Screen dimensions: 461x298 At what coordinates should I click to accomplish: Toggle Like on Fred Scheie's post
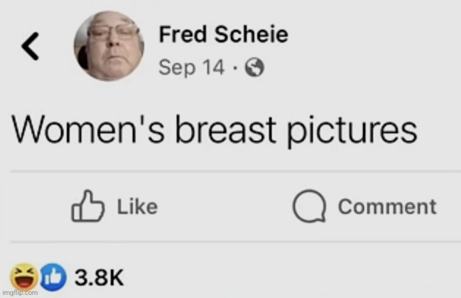115,206
